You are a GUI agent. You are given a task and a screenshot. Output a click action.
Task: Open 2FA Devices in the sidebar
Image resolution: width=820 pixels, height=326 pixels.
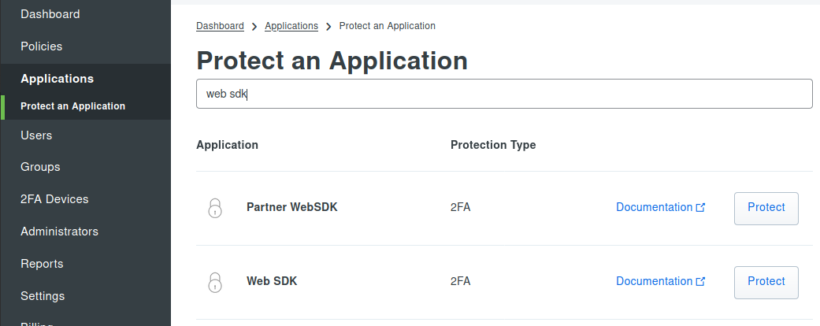(x=54, y=199)
